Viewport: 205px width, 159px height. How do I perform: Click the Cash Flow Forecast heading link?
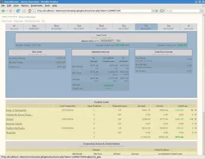click(164, 52)
